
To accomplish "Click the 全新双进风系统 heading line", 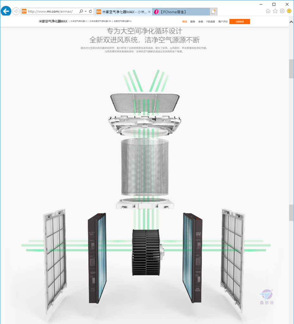I will coord(144,40).
